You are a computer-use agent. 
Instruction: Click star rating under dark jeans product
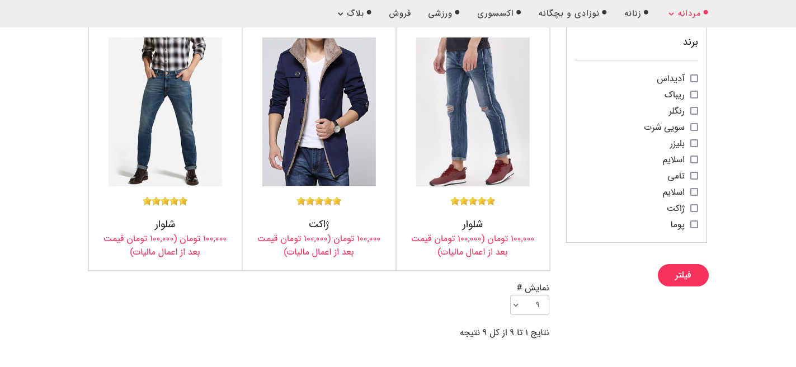(x=165, y=201)
